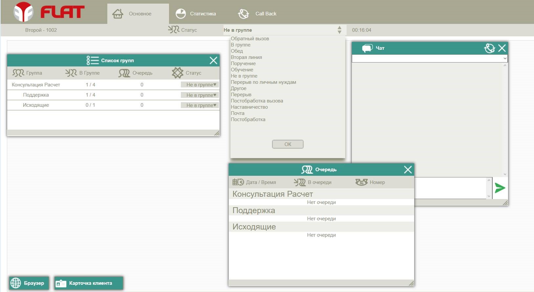534x292 pixels.
Task: Confirm status selection with OK button
Action: (x=288, y=144)
